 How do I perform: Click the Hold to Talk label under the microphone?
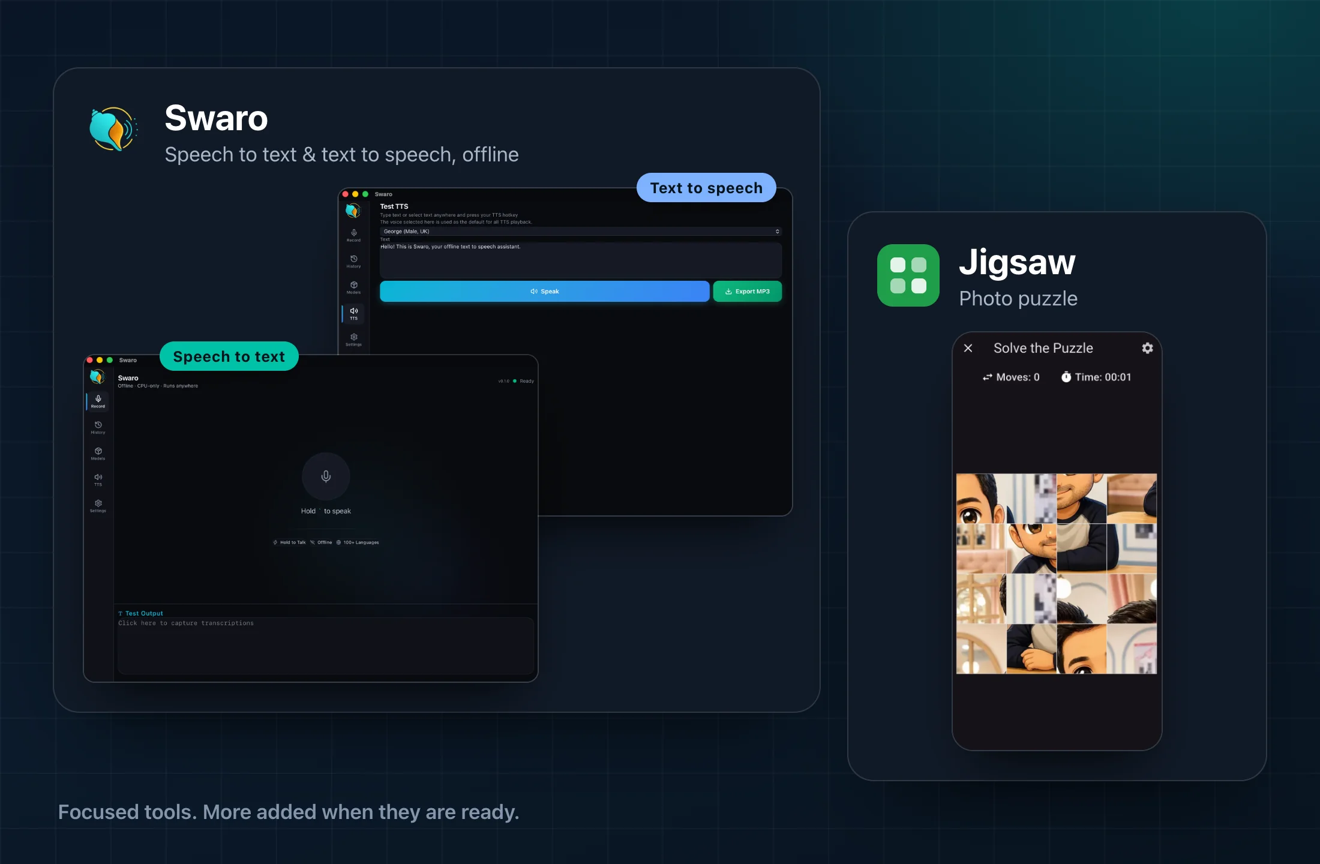click(x=289, y=542)
